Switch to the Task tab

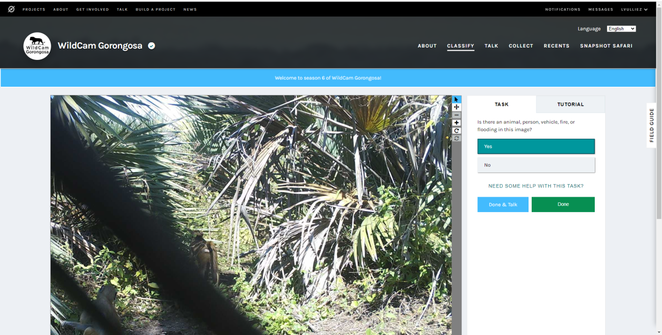(x=502, y=104)
